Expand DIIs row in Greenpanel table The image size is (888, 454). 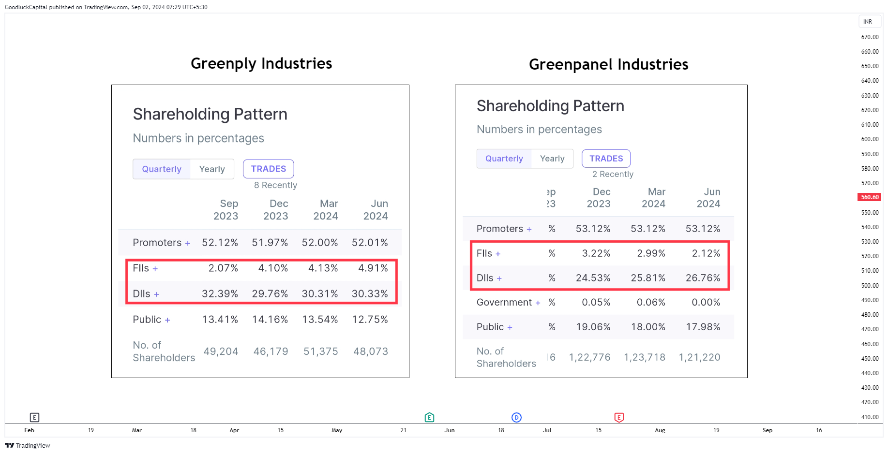point(499,278)
